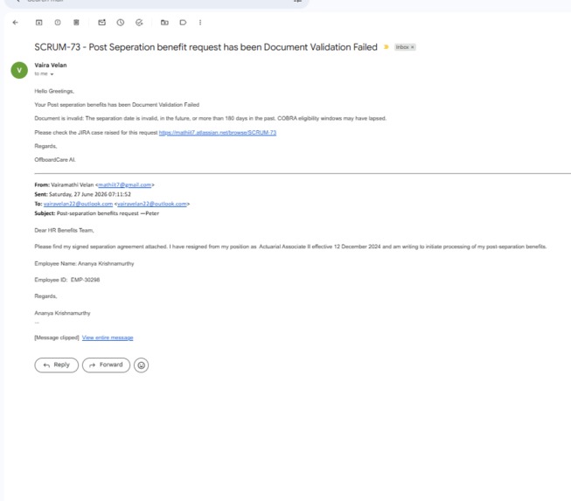Open the More options three-dot menu
571x501 pixels.
200,23
